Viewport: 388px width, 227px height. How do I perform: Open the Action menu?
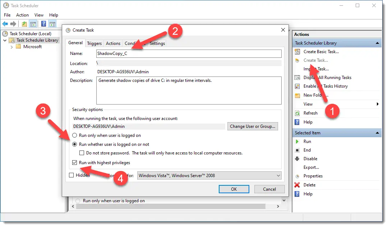coord(22,15)
